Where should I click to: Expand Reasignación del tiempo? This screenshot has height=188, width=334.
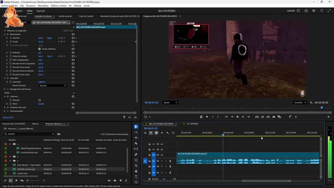click(x=5, y=89)
